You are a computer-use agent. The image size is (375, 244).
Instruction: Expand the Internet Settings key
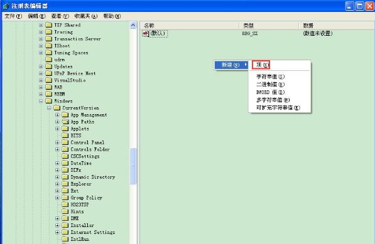pos(57,232)
